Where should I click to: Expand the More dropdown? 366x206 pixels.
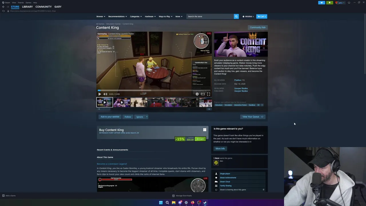point(179,16)
